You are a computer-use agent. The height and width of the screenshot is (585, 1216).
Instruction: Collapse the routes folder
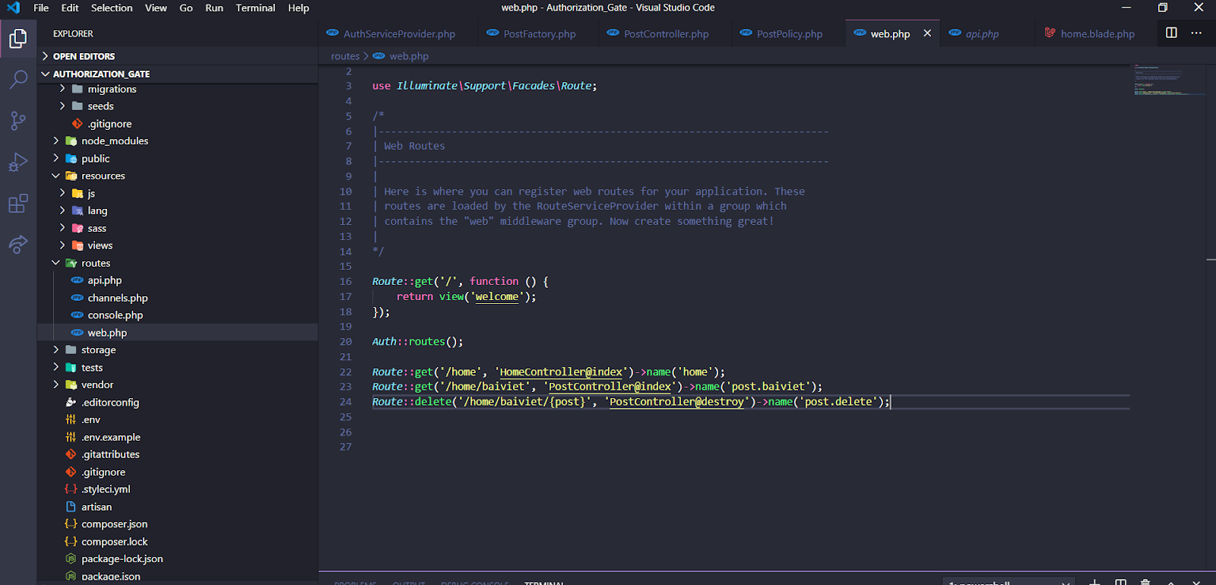click(x=56, y=263)
